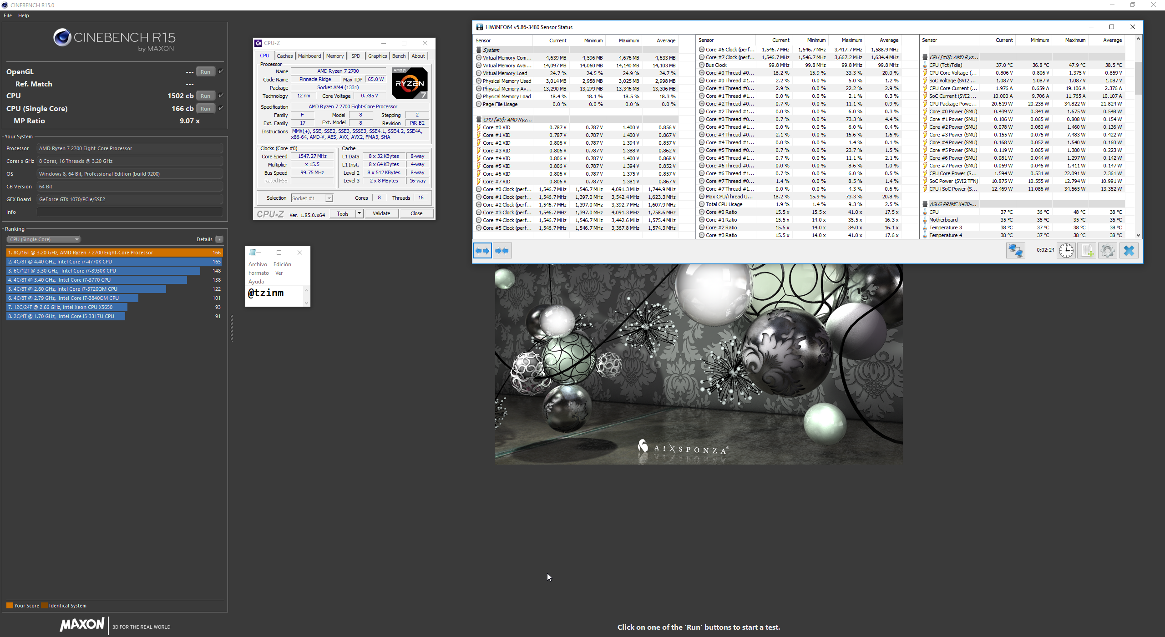This screenshot has height=637, width=1165.
Task: Open the Ayuda menu in Notepad
Action: click(x=256, y=282)
